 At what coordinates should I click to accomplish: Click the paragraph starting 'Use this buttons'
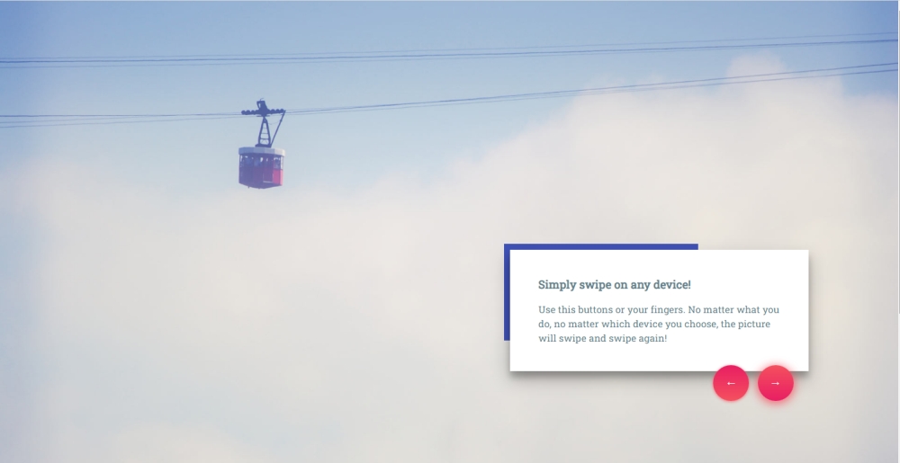tap(659, 324)
